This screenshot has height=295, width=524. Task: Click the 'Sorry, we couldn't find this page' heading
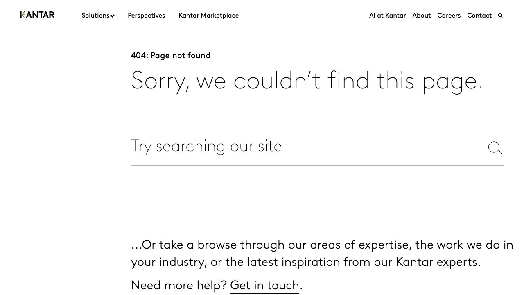(x=307, y=80)
